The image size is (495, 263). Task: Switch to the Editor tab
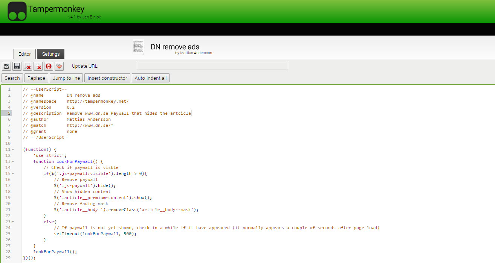(25, 54)
